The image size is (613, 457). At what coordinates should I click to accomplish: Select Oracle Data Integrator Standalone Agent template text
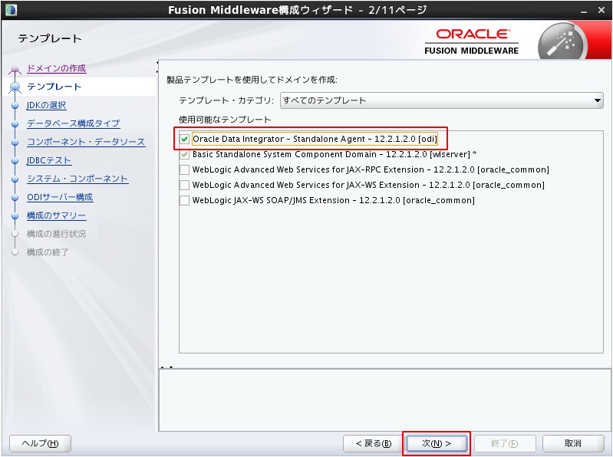coord(315,139)
